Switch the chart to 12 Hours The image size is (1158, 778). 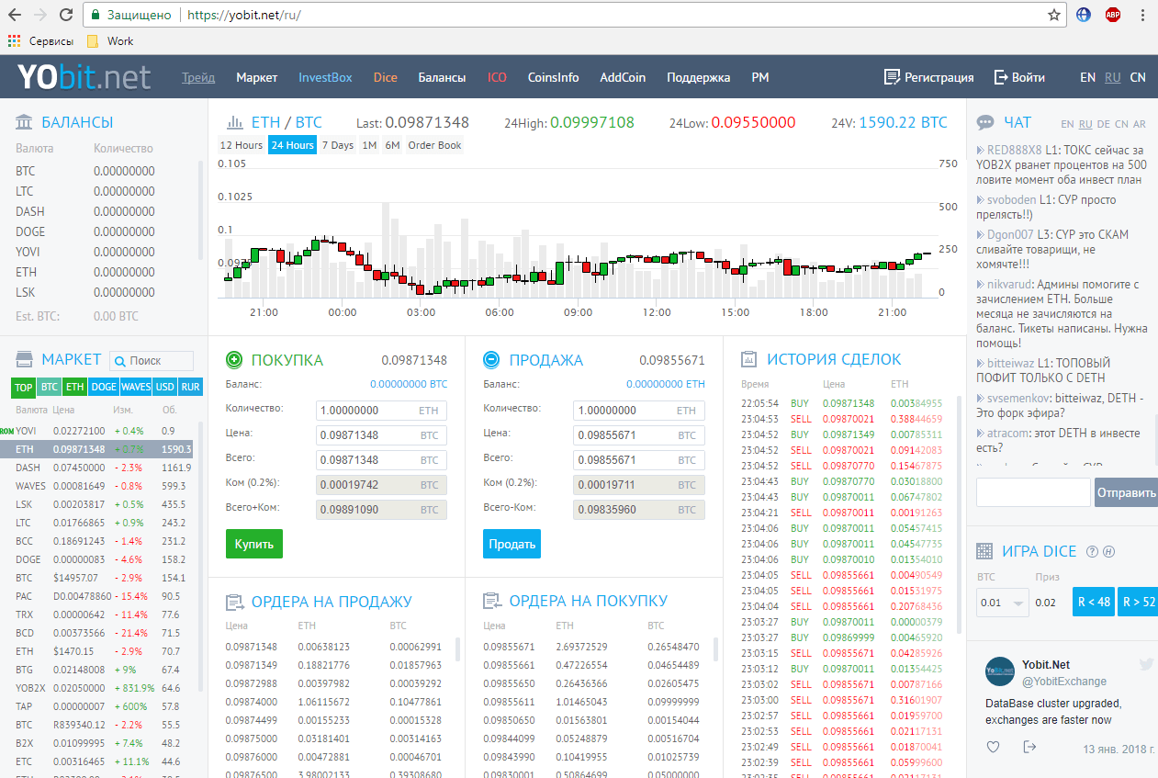(x=242, y=145)
